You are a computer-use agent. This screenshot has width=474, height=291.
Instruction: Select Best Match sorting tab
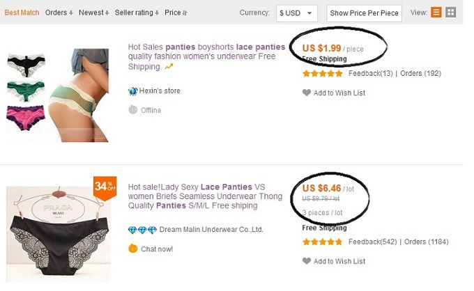22,13
